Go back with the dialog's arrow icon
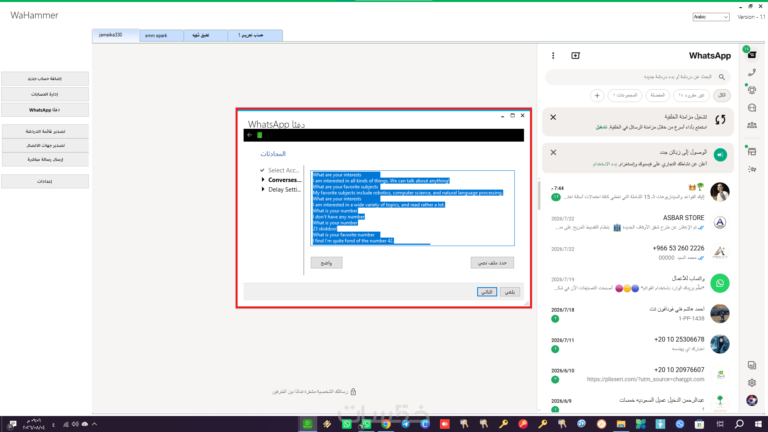 point(250,135)
